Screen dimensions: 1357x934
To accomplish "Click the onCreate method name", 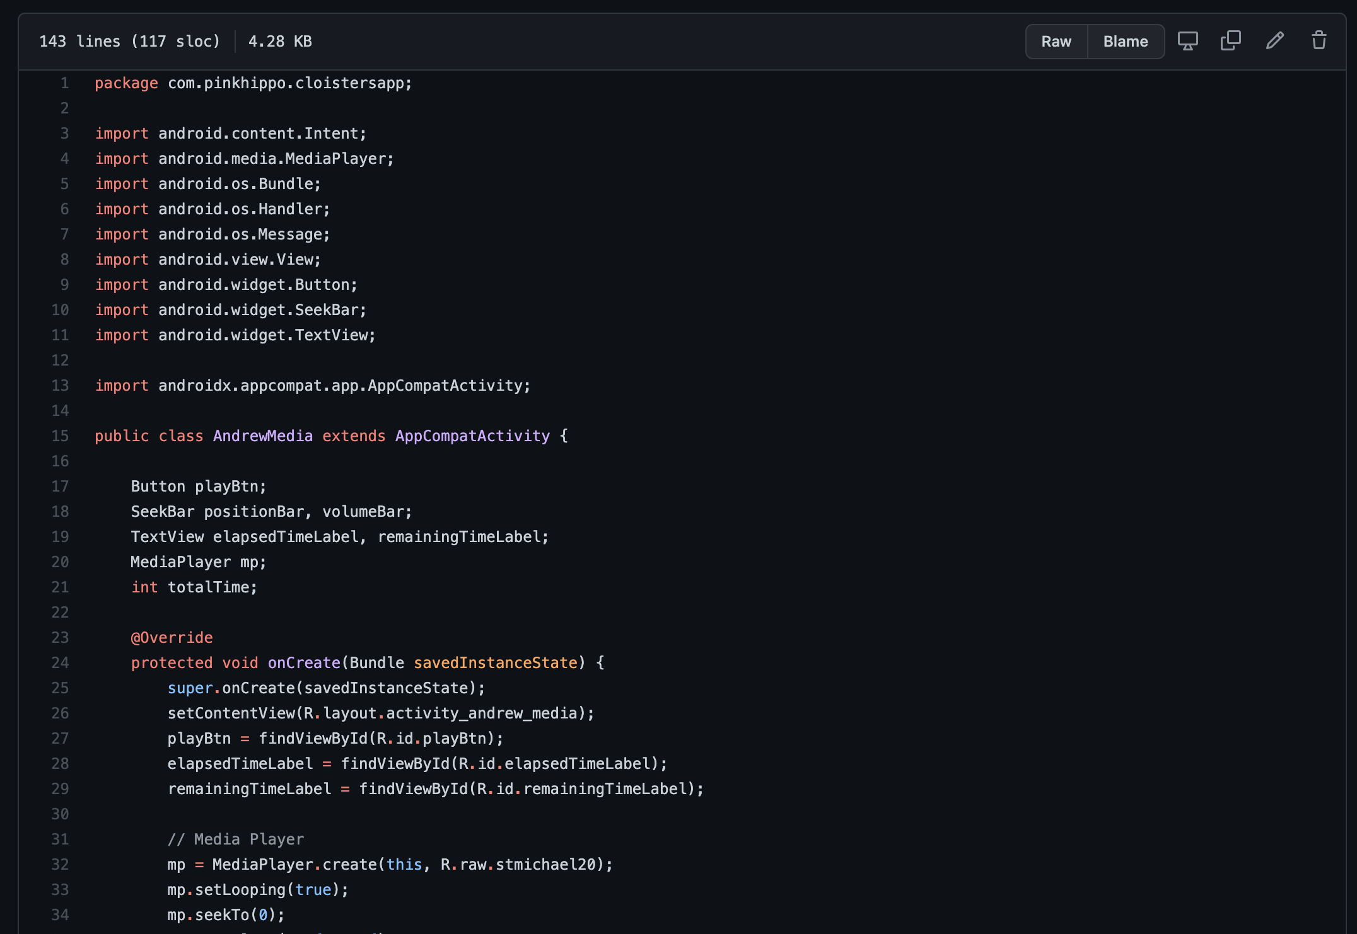I will click(x=304, y=663).
